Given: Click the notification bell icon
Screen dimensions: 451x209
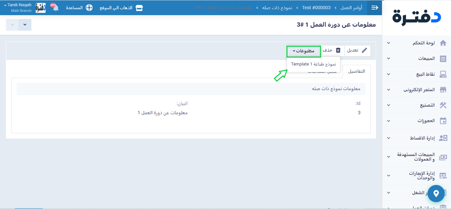Looking at the screenshot, I should [56, 8].
